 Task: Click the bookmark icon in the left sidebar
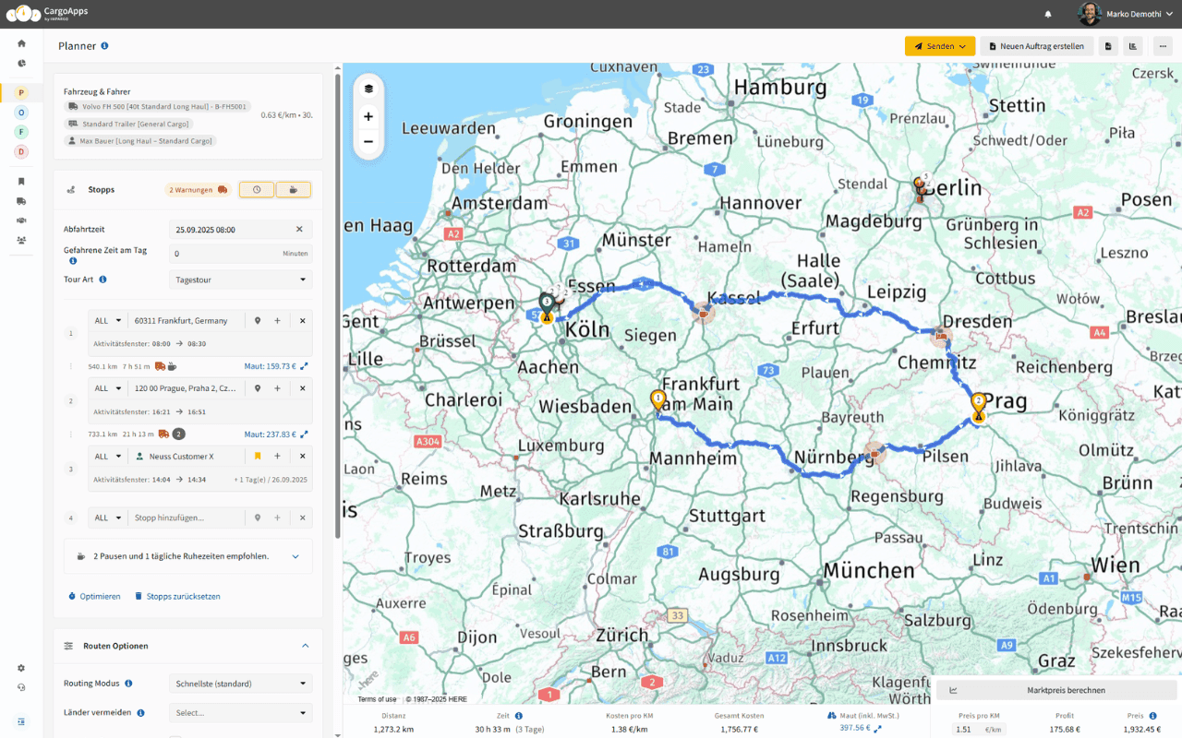point(20,182)
